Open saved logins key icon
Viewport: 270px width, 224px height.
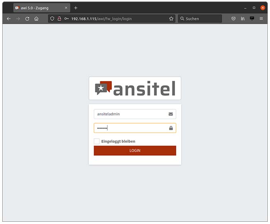pos(66,19)
